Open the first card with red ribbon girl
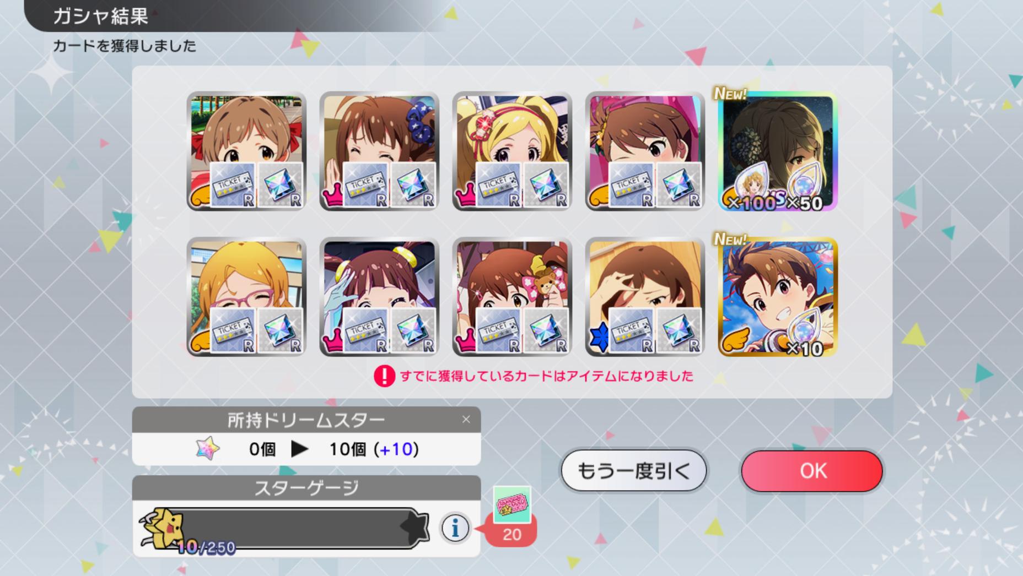Image resolution: width=1023 pixels, height=576 pixels. pyautogui.click(x=246, y=151)
